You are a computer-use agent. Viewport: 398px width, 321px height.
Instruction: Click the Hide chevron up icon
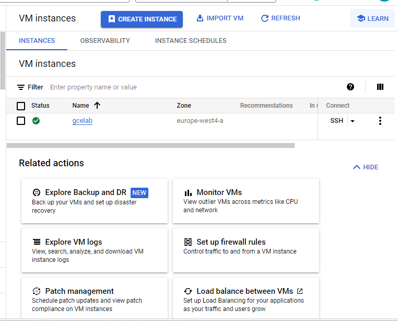[x=357, y=167]
